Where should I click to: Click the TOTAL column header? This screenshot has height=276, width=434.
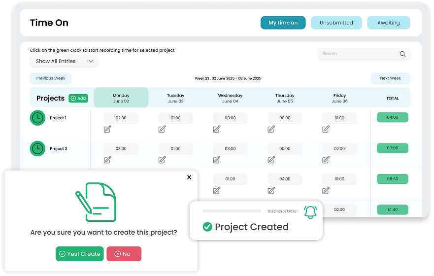(393, 98)
